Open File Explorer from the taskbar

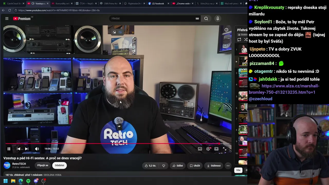tap(13, 181)
